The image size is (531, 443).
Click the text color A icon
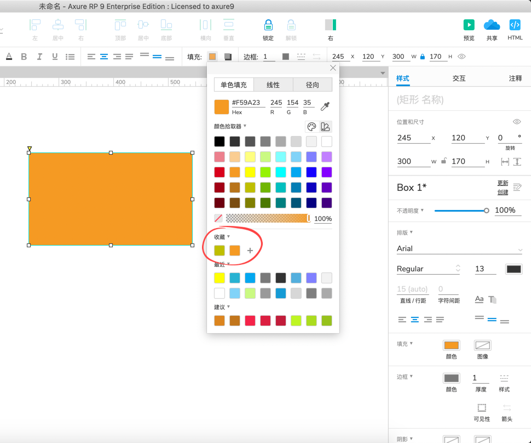coord(9,56)
